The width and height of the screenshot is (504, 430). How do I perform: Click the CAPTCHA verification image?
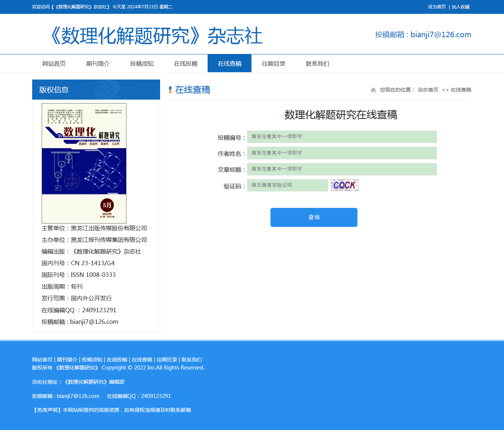point(344,185)
